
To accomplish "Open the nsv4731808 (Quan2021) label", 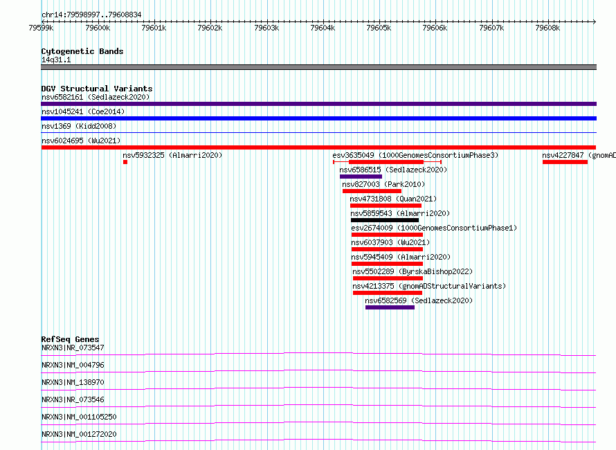I will tap(393, 199).
